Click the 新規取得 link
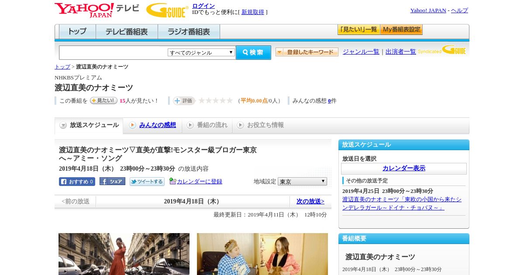 click(253, 12)
